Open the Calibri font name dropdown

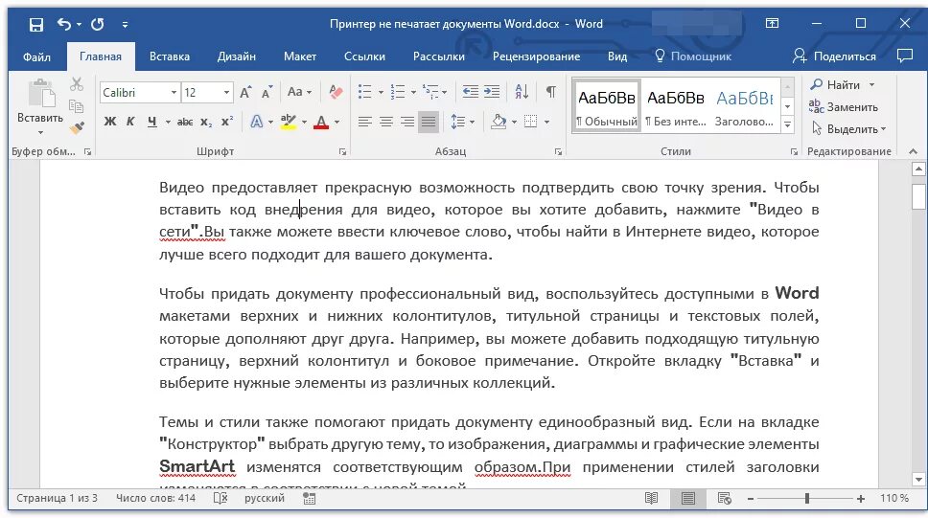click(174, 92)
